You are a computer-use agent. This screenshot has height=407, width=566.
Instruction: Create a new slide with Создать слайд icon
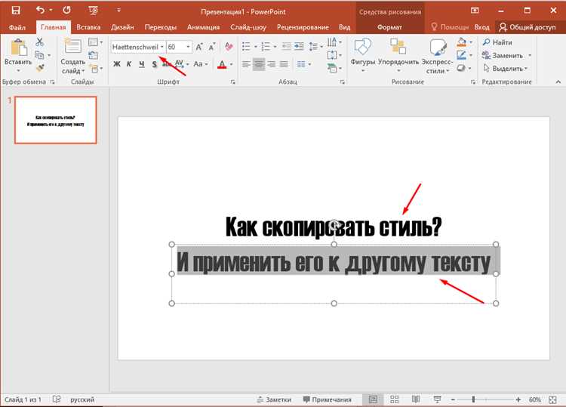coord(72,47)
